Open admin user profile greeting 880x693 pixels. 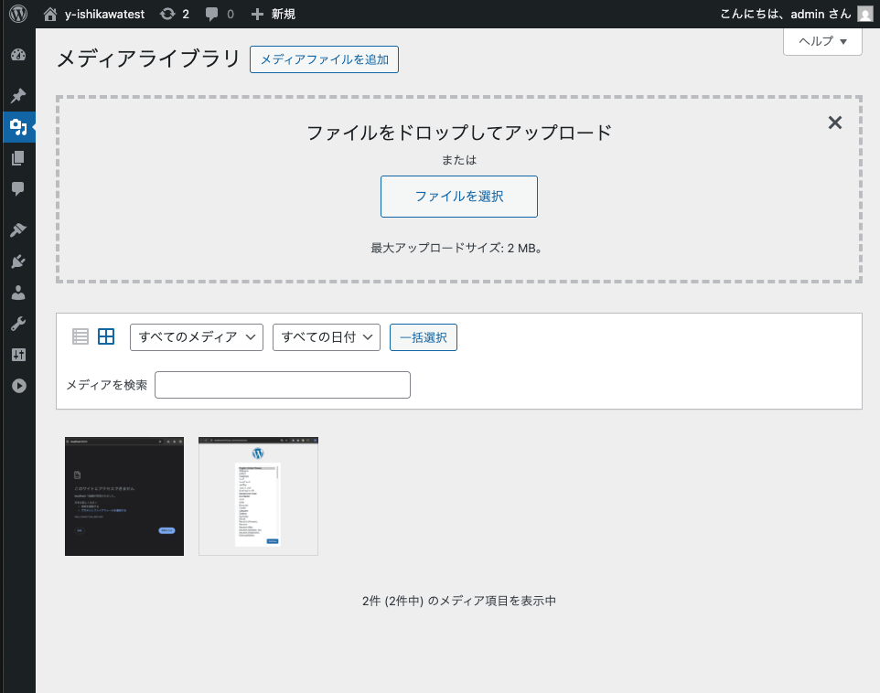point(786,14)
